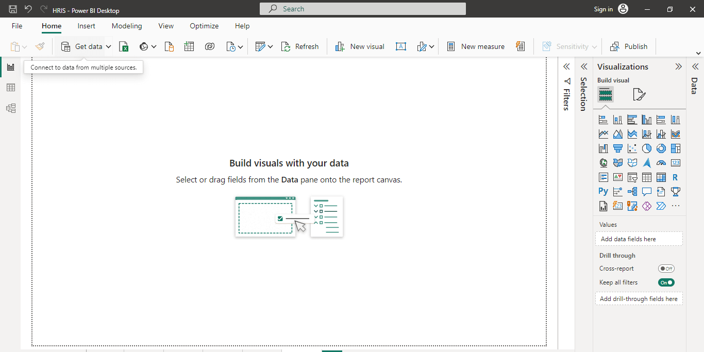Select the gauge visualization
Image resolution: width=704 pixels, height=352 pixels.
[661, 162]
